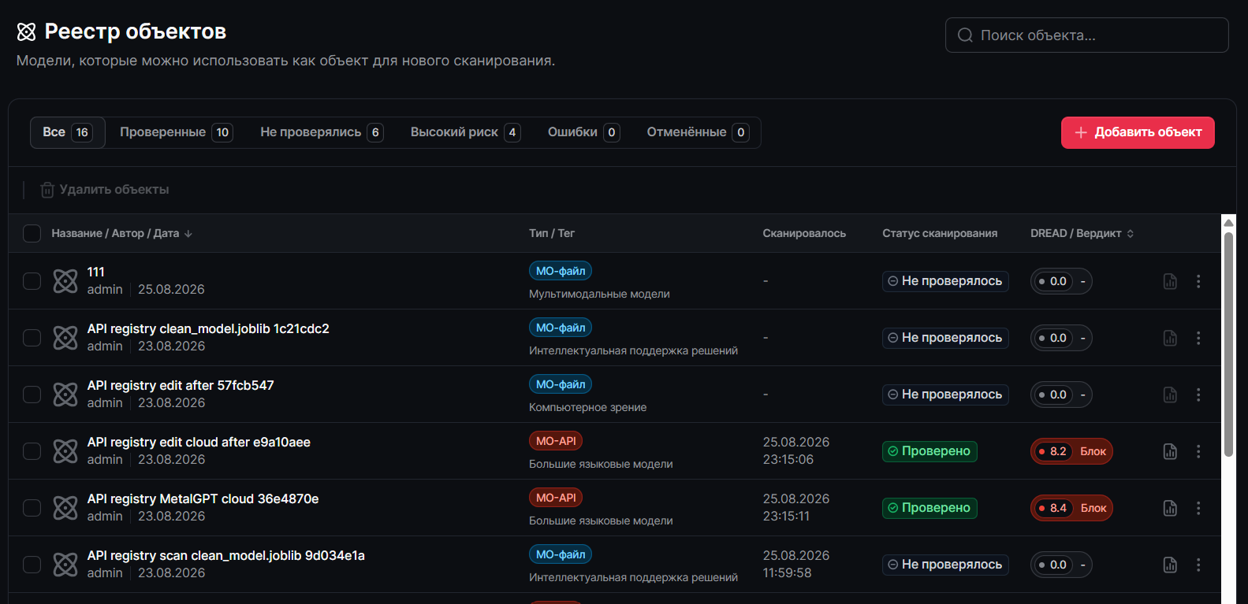The width and height of the screenshot is (1248, 604).
Task: Open report icon for edit after 57fcb547
Action: [x=1170, y=395]
